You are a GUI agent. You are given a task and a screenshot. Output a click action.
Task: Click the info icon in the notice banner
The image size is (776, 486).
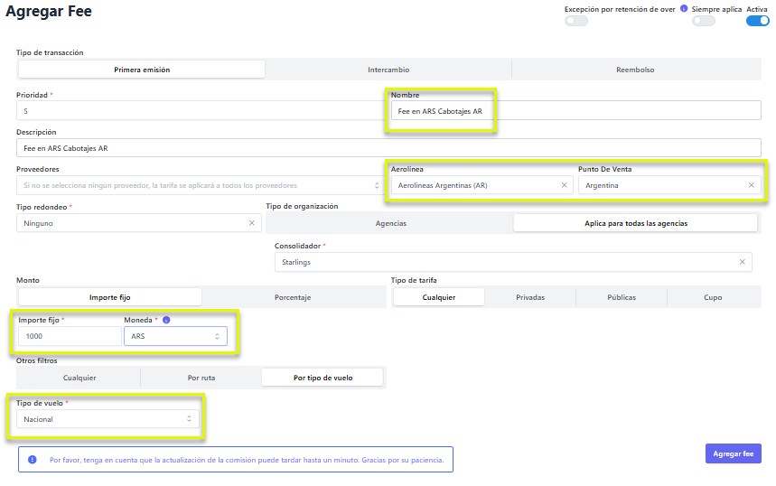(33, 460)
